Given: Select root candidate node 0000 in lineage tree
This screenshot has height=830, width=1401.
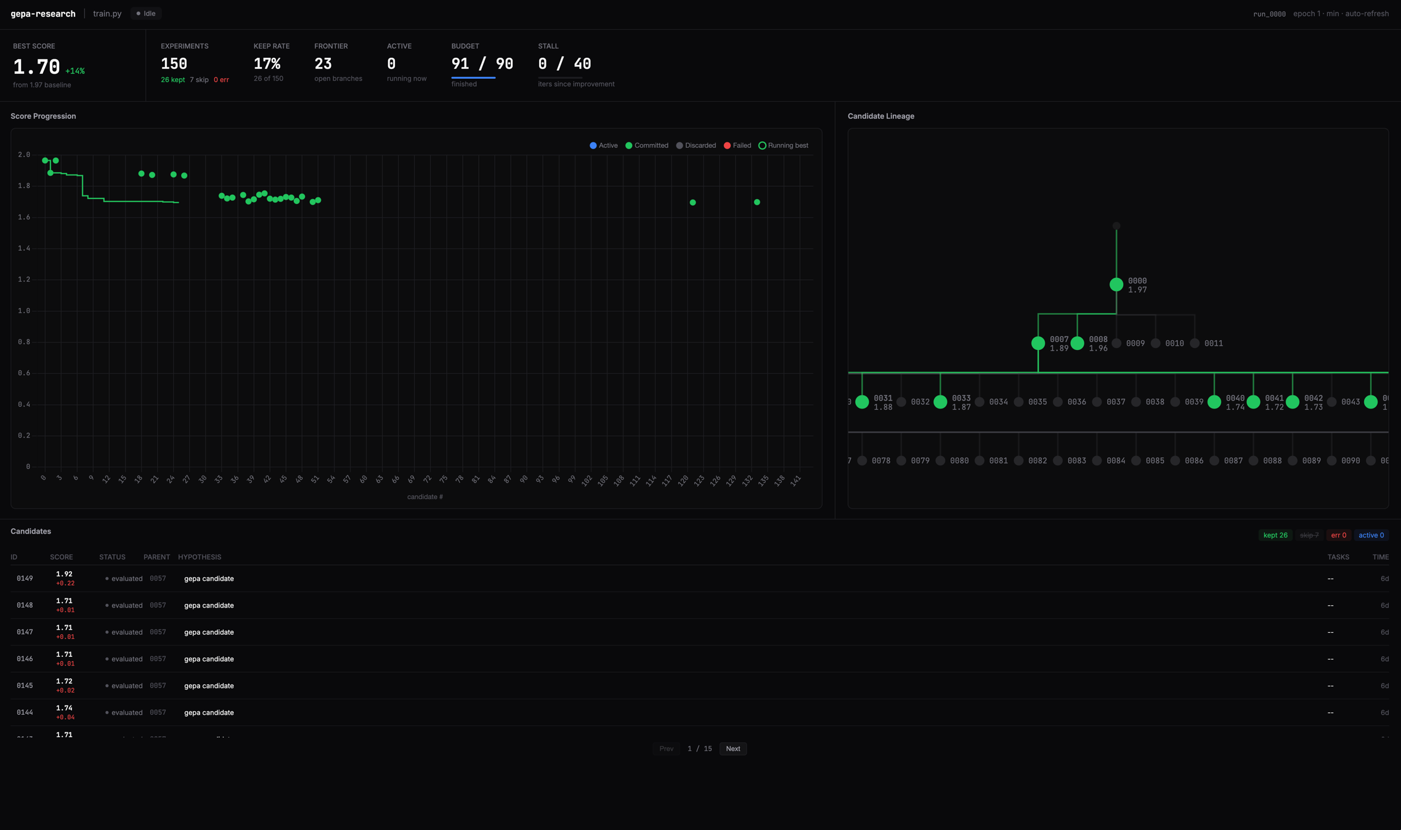Looking at the screenshot, I should [1116, 284].
